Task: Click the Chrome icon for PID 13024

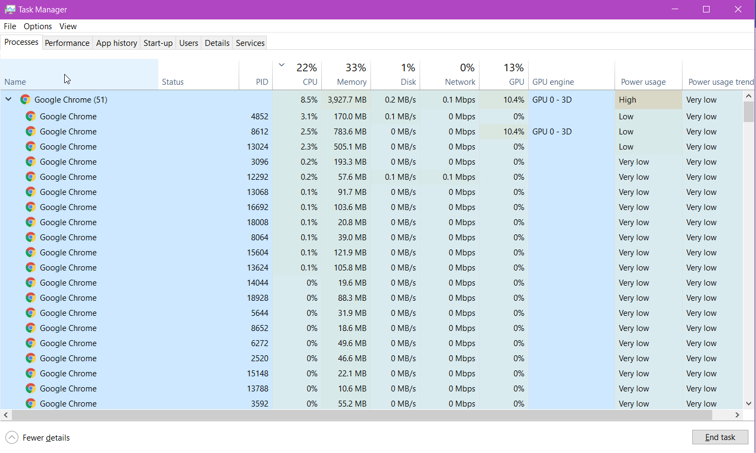Action: click(31, 146)
